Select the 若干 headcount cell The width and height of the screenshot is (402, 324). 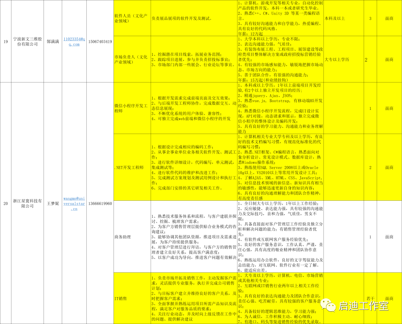point(370,298)
